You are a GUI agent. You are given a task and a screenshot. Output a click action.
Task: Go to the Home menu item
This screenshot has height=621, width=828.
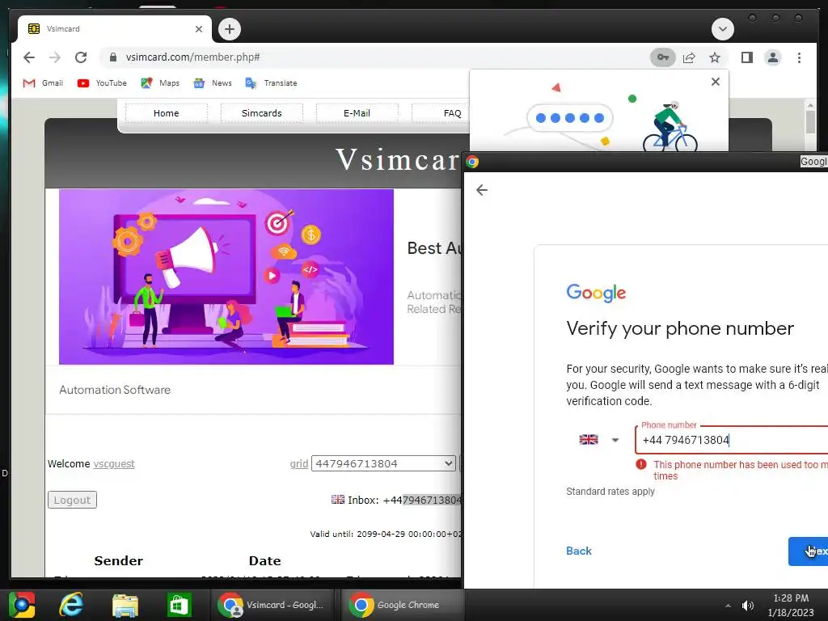(167, 113)
